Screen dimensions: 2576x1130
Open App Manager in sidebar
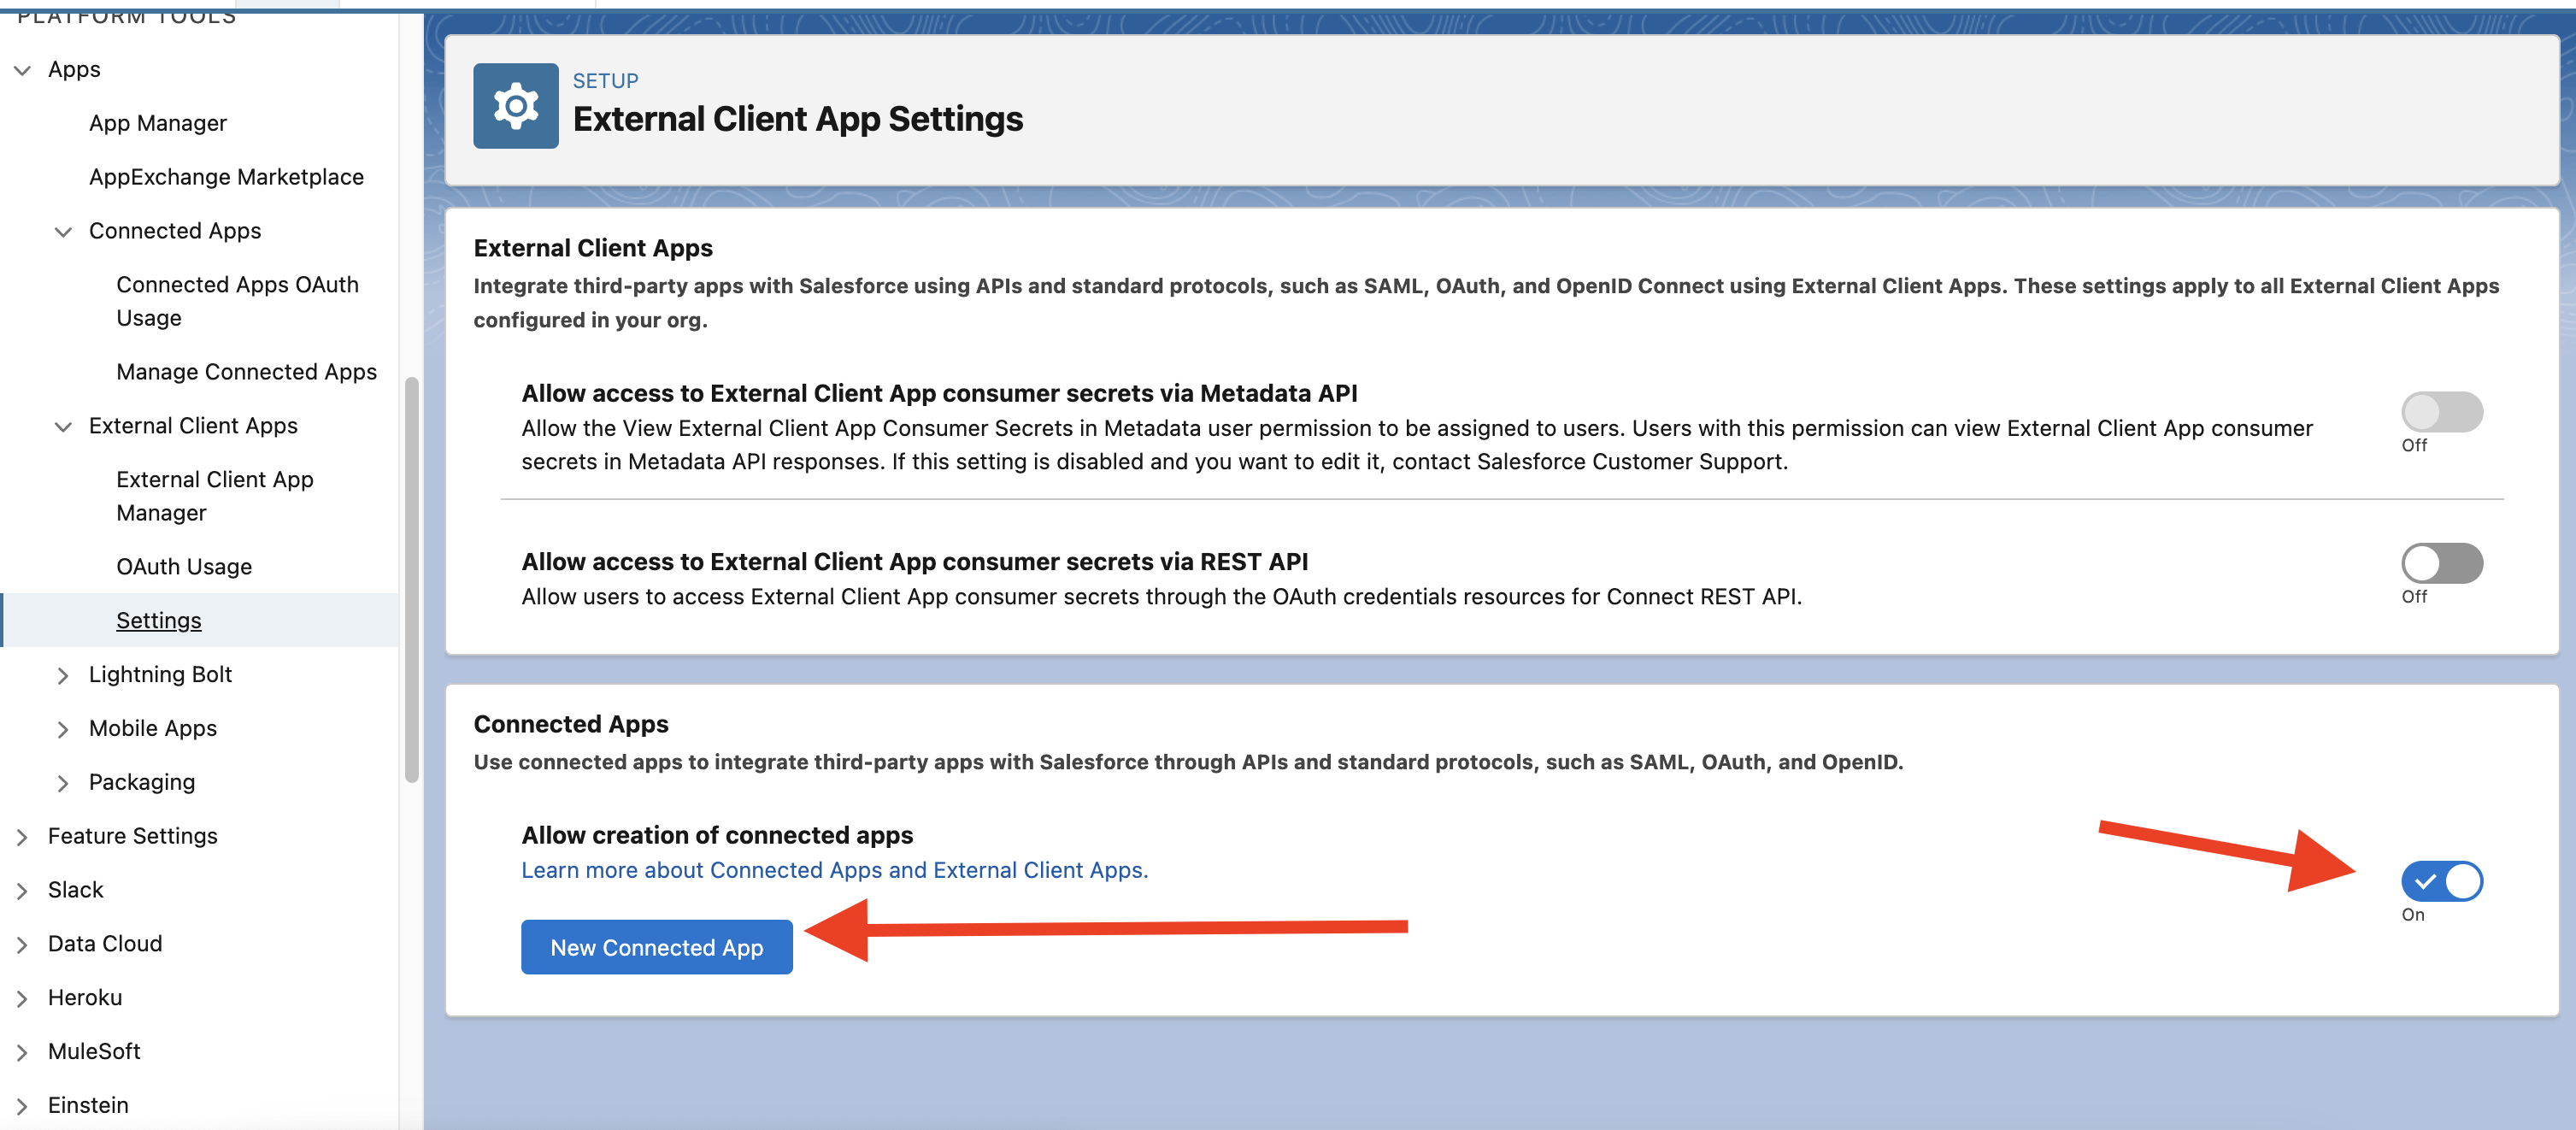[158, 123]
